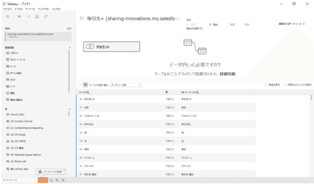The image size is (314, 184).
Task: Open the 詳細情報 link
Action: click(x=227, y=74)
